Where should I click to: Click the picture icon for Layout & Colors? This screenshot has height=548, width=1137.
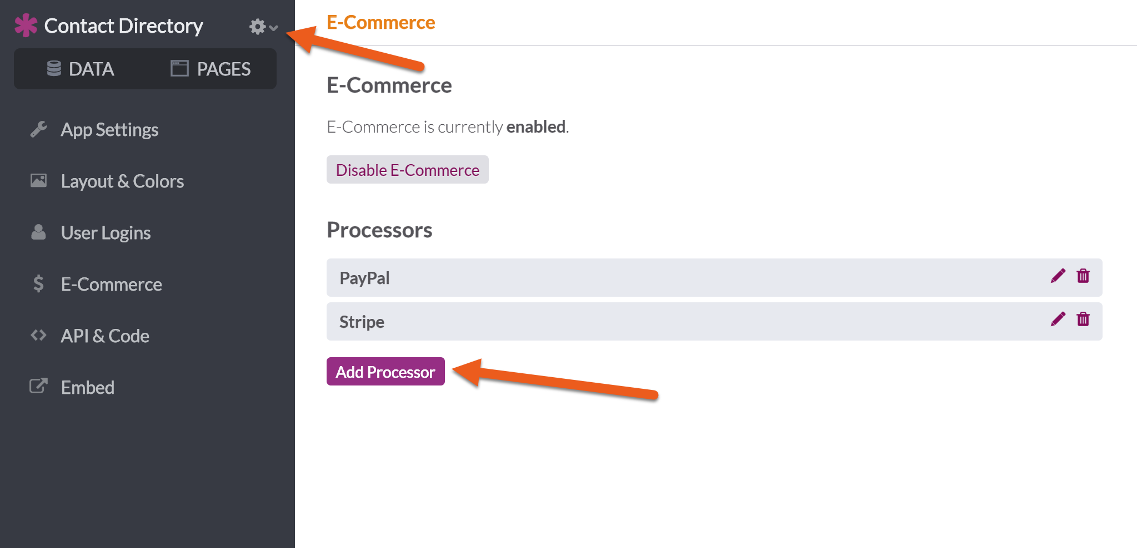click(x=38, y=180)
